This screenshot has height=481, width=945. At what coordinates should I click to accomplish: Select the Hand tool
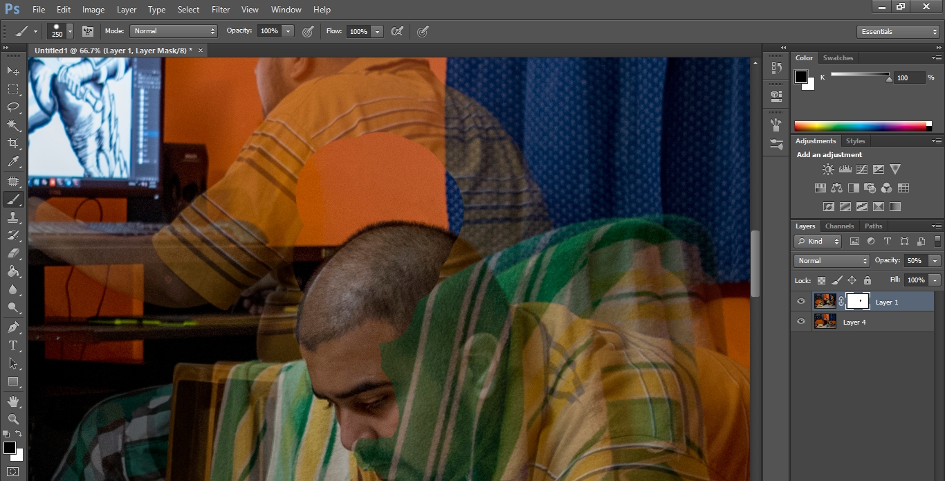point(13,401)
